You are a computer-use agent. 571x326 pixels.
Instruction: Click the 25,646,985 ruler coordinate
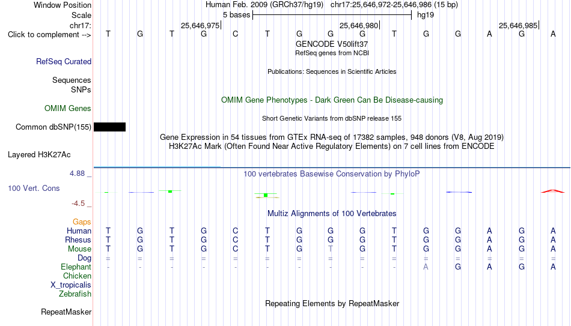pyautogui.click(x=518, y=25)
